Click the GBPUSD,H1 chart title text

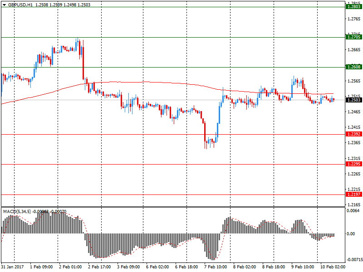click(x=20, y=5)
